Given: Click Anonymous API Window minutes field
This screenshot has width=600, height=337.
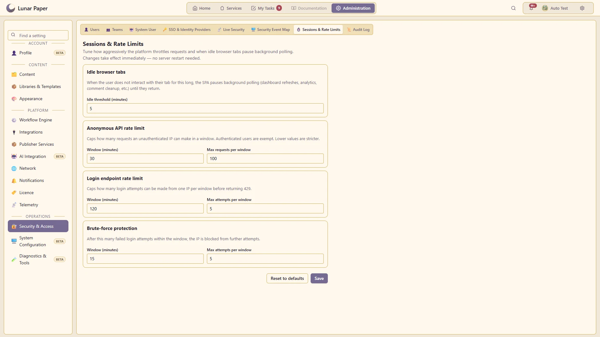Looking at the screenshot, I should (x=145, y=159).
